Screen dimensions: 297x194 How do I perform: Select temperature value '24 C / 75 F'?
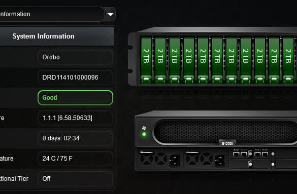(x=75, y=159)
